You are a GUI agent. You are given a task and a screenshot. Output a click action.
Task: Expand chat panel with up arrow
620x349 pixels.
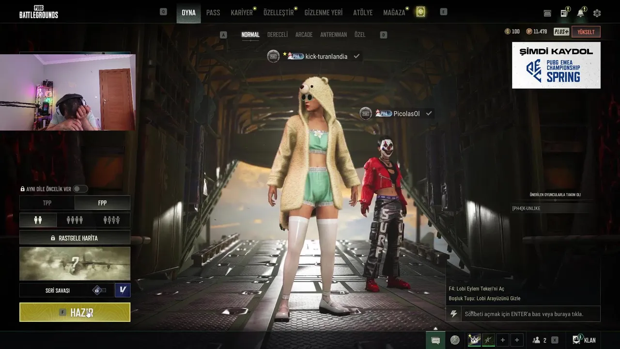pos(435,329)
